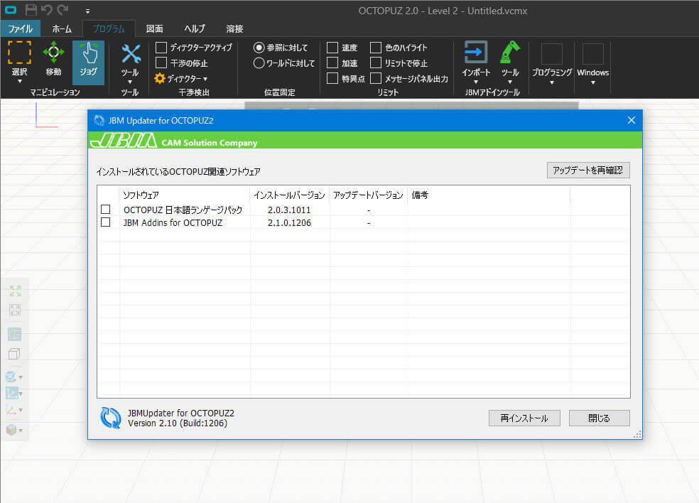699x503 pixels.
Task: Expand the dropdown arrow under インポート
Action: [x=476, y=82]
